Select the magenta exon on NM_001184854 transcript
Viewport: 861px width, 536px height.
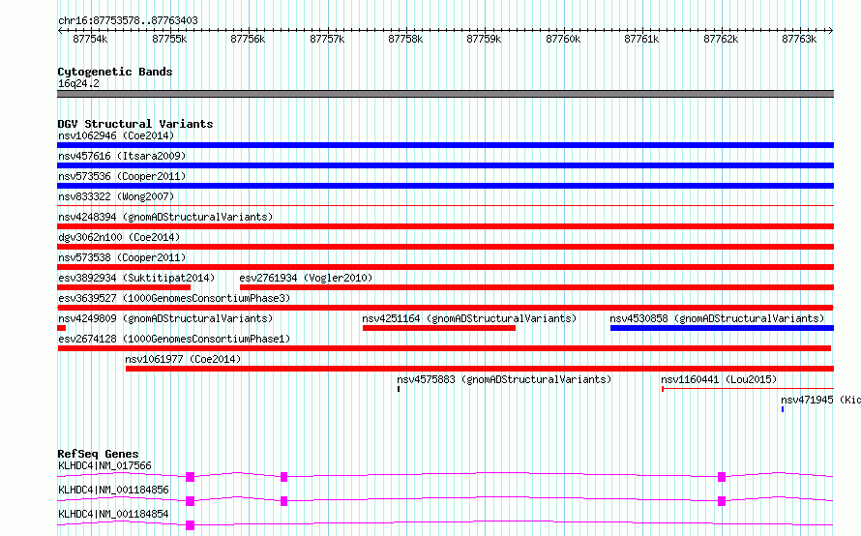point(190,525)
